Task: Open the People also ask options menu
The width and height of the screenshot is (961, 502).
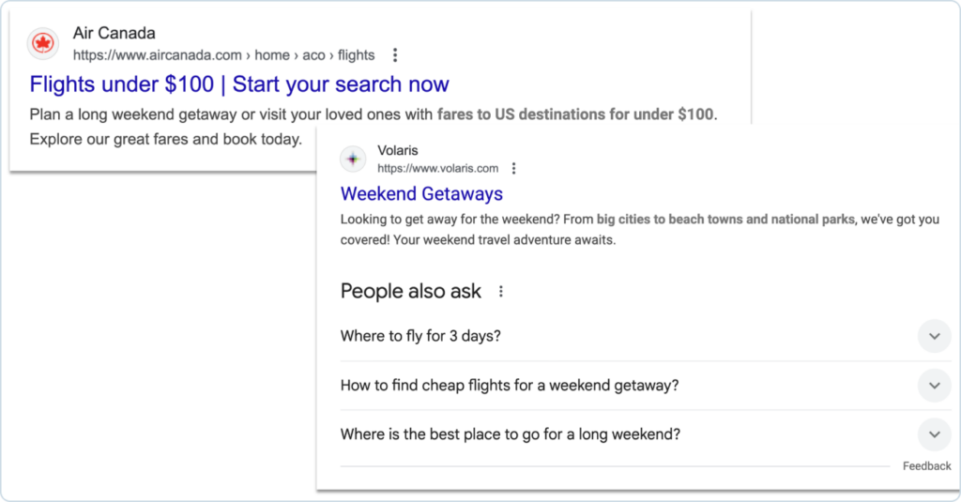Action: pos(501,292)
